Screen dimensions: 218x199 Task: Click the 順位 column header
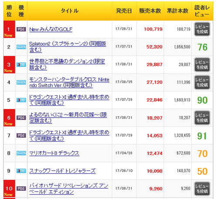(x=9, y=11)
